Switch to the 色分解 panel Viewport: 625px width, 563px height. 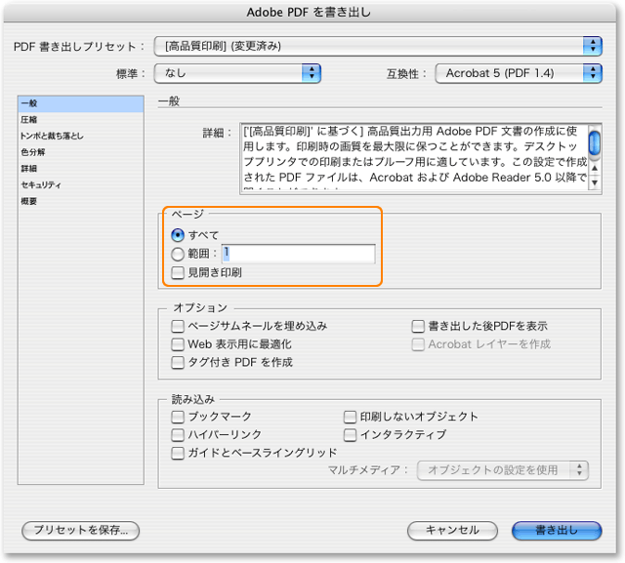[x=33, y=152]
